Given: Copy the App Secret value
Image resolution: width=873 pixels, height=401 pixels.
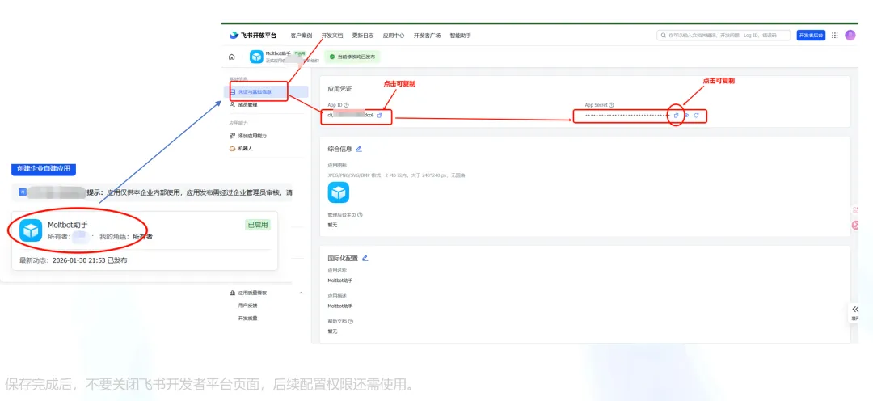Looking at the screenshot, I should (676, 116).
